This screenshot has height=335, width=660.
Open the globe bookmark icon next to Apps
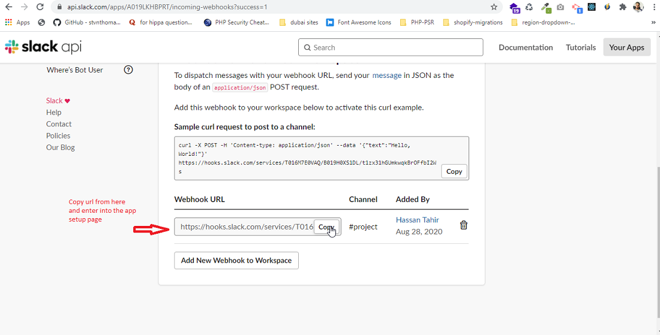[x=41, y=22]
